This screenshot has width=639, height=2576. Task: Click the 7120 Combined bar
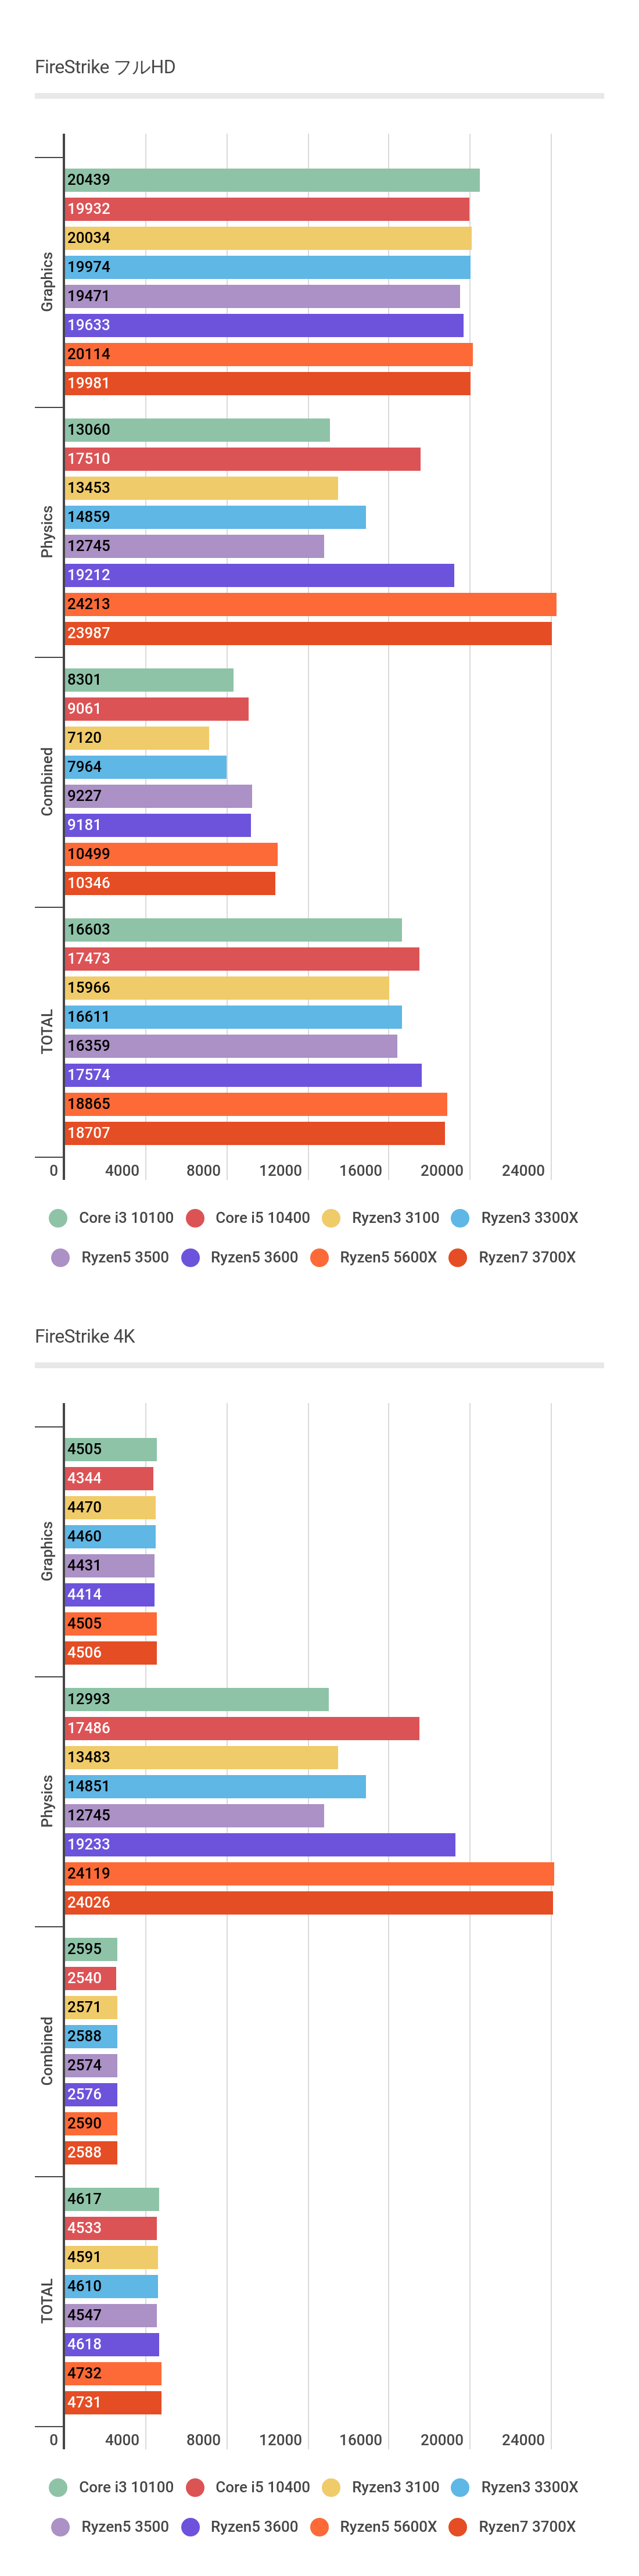[x=137, y=738]
